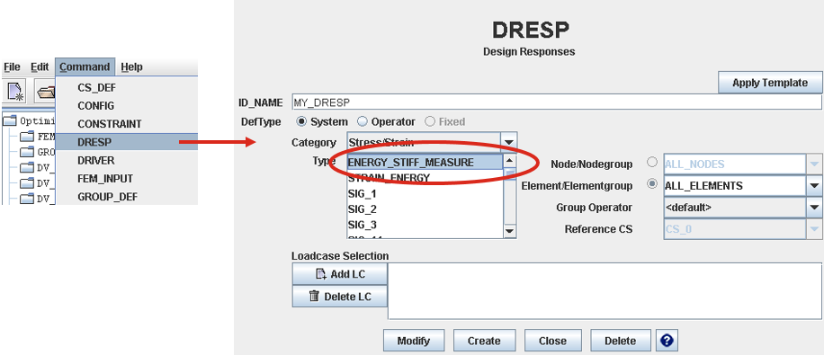Open the blue question mark help icon
Screen dimensions: 824x355
click(x=667, y=341)
